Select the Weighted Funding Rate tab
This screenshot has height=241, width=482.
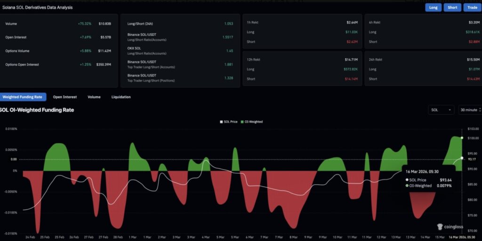[x=23, y=97]
